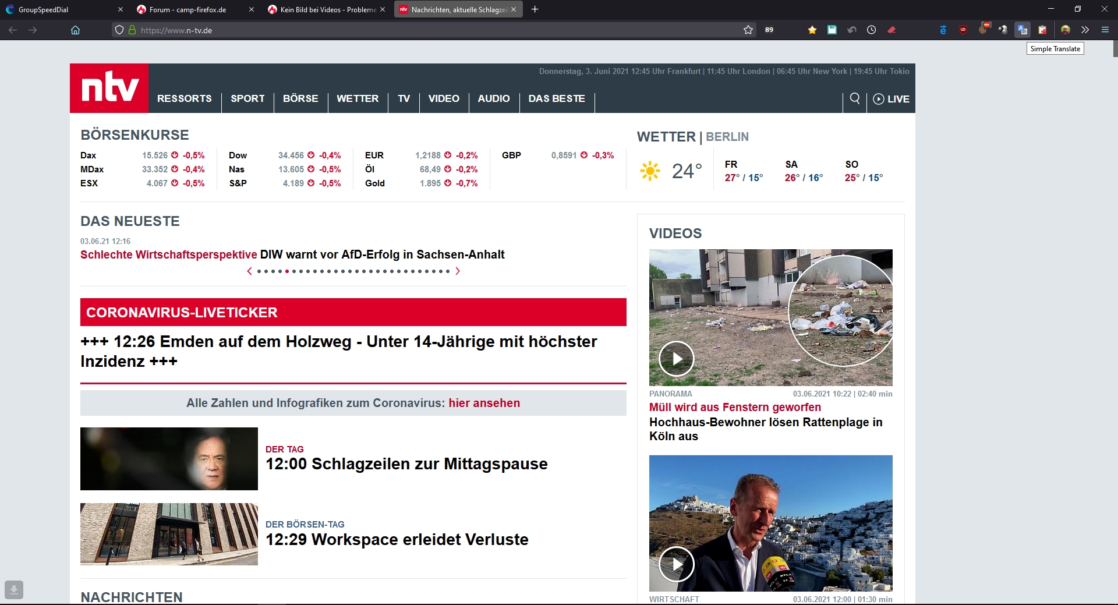Close the GroupSpeedDial tab
This screenshot has width=1118, height=605.
(121, 9)
